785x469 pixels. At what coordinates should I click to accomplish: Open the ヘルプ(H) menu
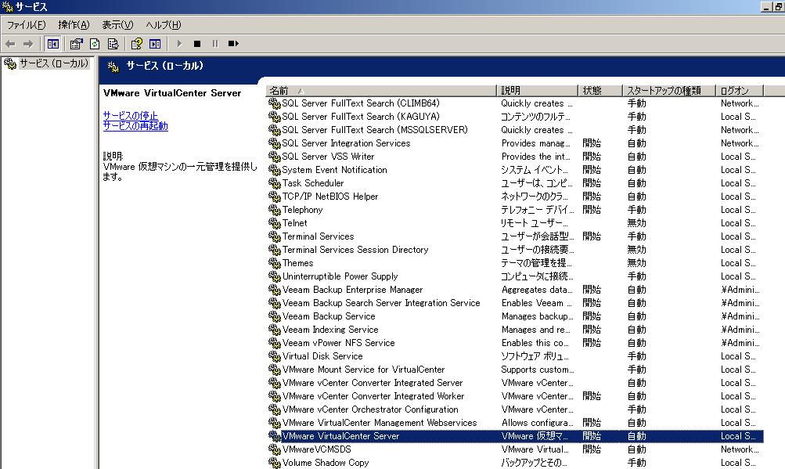point(164,24)
